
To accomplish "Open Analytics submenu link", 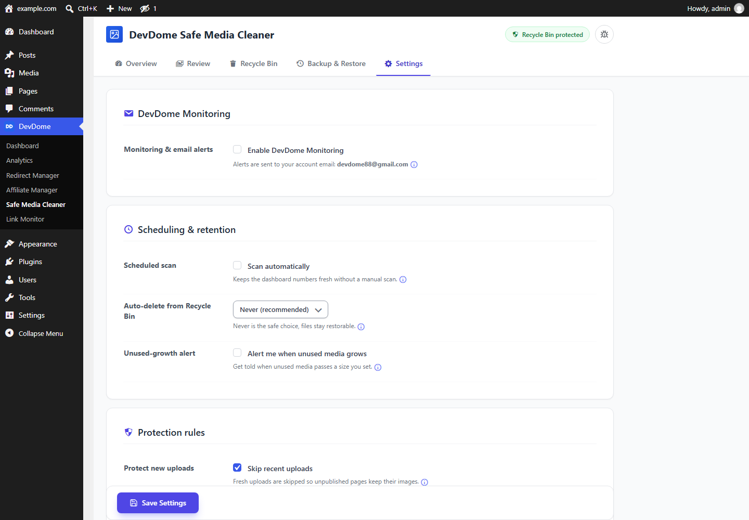I will click(x=19, y=160).
